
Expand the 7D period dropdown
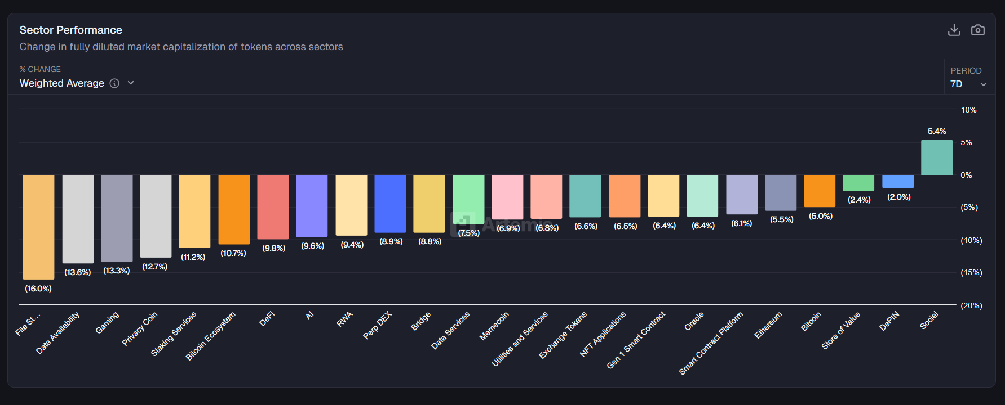pyautogui.click(x=968, y=84)
